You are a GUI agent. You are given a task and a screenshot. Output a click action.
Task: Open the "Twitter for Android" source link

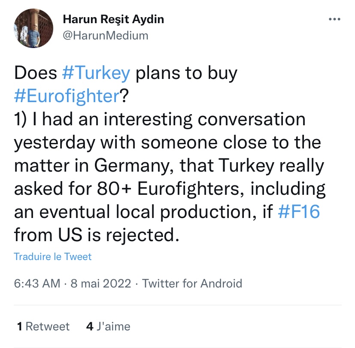[x=192, y=283]
